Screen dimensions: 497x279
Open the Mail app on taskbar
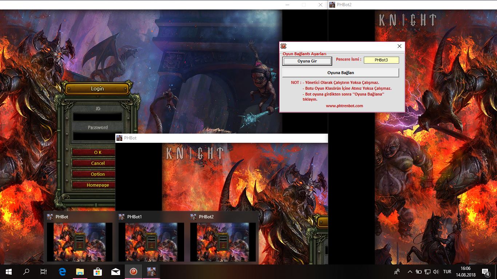click(115, 271)
